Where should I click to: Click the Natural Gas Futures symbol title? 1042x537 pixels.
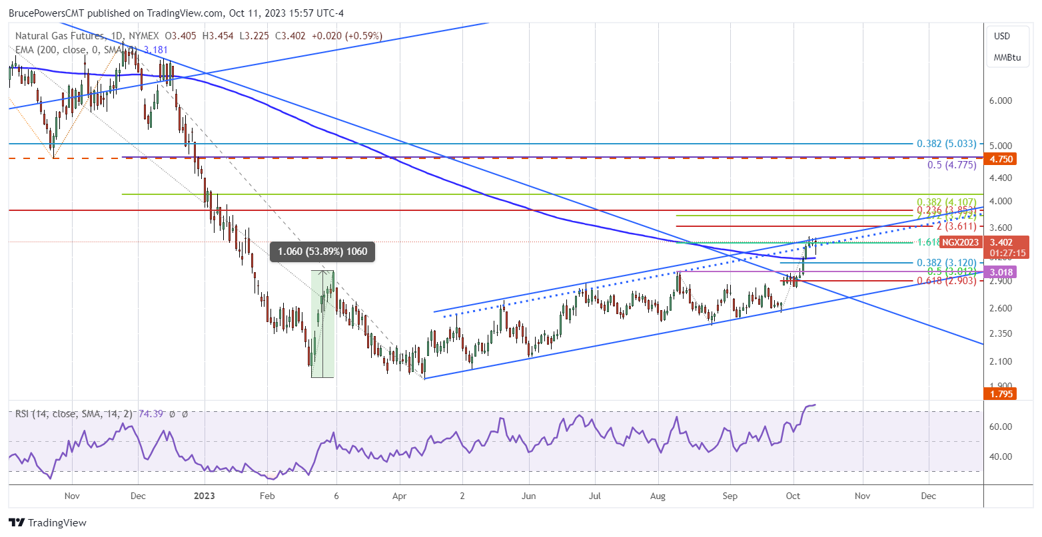click(61, 36)
